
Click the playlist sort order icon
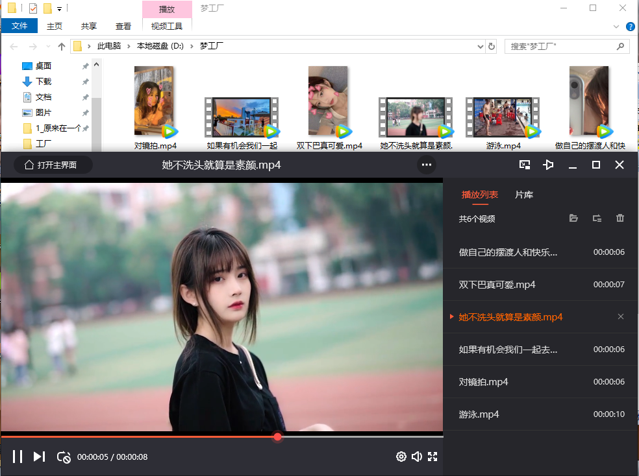pos(597,218)
